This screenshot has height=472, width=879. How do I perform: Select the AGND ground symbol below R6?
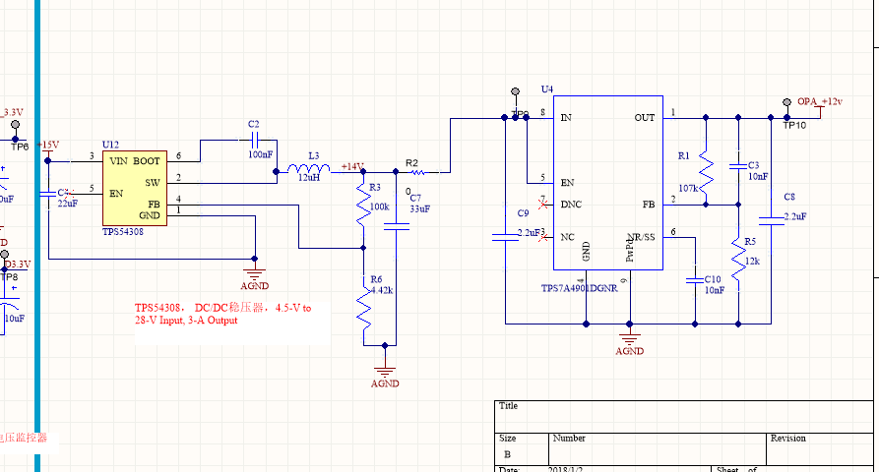click(385, 372)
